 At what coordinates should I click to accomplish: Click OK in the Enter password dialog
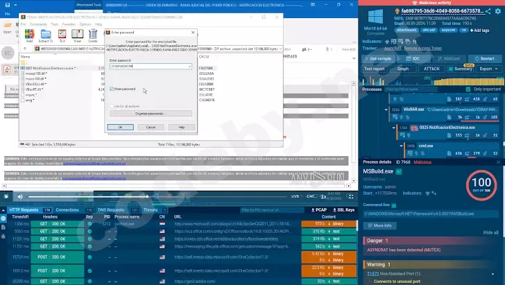pyautogui.click(x=121, y=127)
